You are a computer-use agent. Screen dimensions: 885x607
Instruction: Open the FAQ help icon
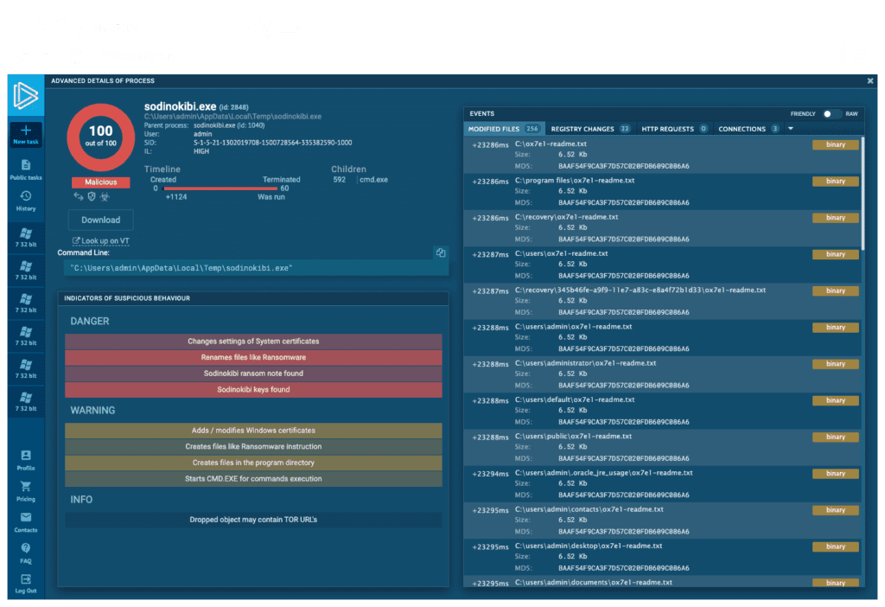[26, 553]
